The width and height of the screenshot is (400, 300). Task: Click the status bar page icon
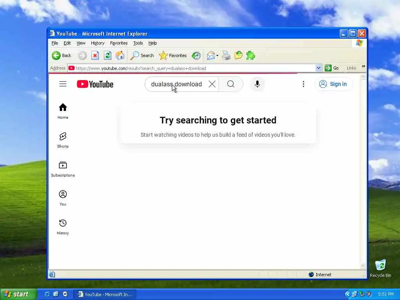(x=52, y=275)
